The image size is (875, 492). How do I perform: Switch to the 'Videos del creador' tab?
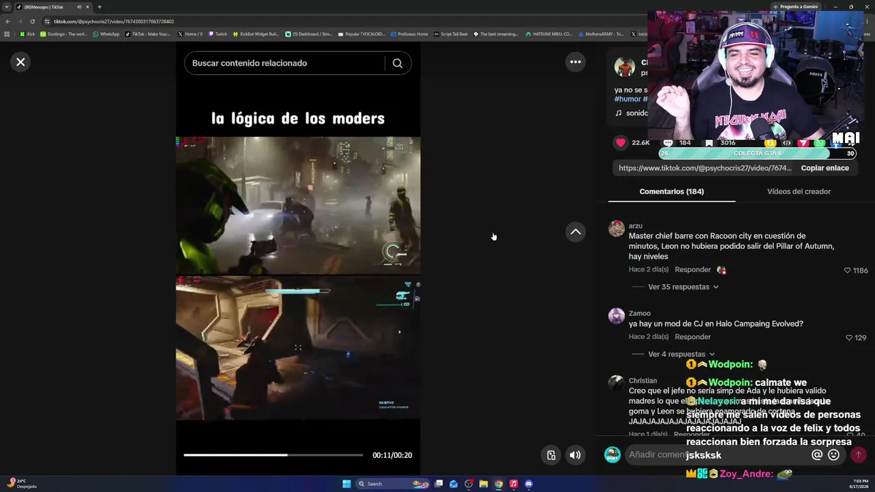click(x=798, y=191)
